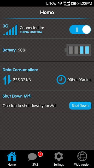The height and width of the screenshot is (168, 94).
Task: Tap the SMS speech bubble icon
Action: click(32, 157)
